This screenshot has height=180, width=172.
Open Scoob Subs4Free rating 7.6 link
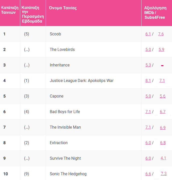[161, 34]
